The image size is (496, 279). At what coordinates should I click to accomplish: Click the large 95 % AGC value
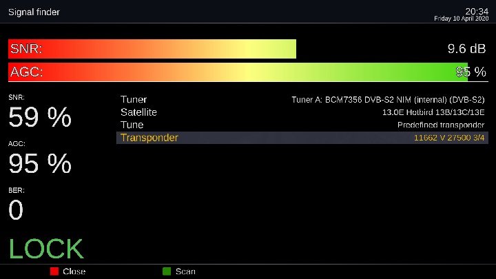click(x=40, y=164)
